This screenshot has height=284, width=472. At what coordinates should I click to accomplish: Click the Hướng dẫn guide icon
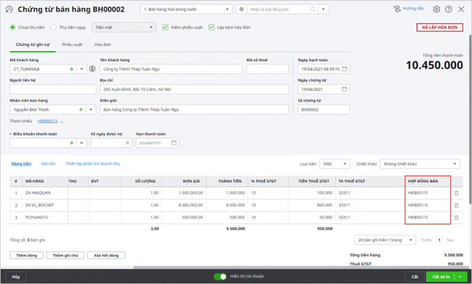[x=398, y=9]
